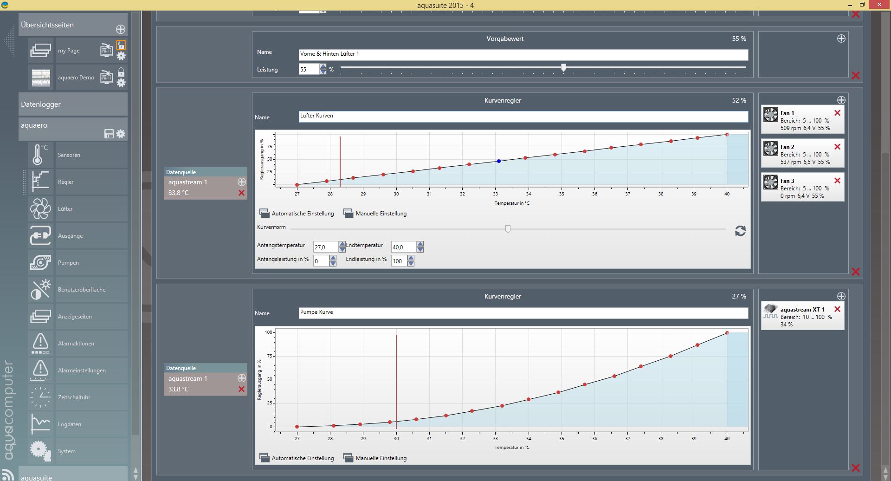The width and height of the screenshot is (891, 481).
Task: Decrease the Anfangsleistung value with down arrow
Action: point(333,264)
